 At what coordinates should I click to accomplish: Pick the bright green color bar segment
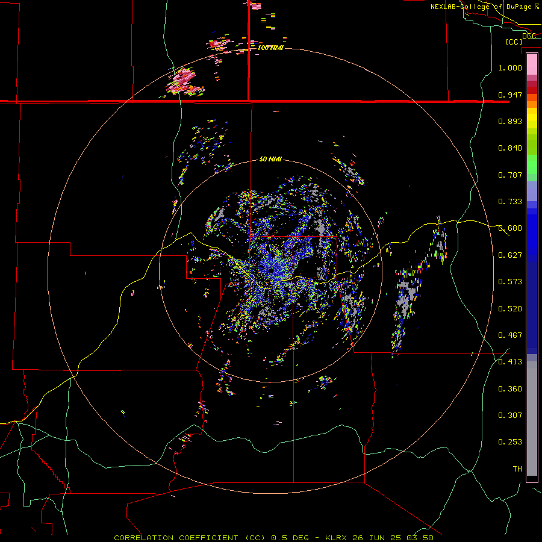[x=532, y=164]
